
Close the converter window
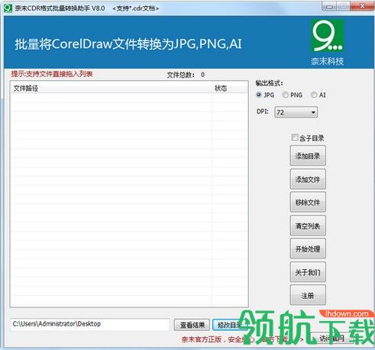[x=363, y=6]
